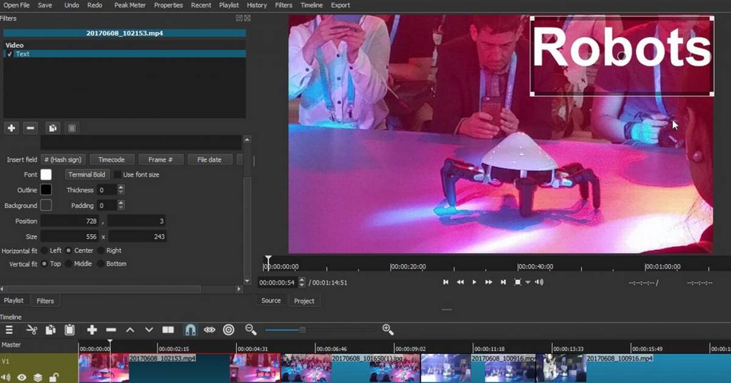
Task: Uncheck the Text filter in the filter list
Action: point(9,53)
